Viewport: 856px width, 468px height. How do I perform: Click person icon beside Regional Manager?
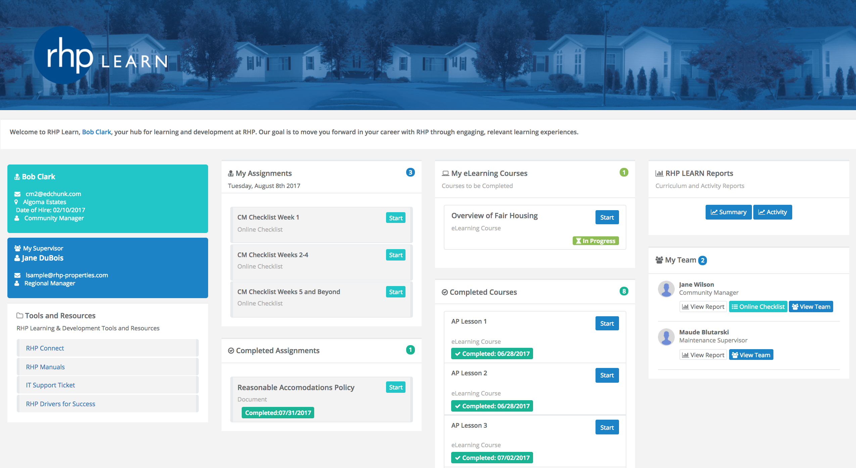click(x=17, y=283)
